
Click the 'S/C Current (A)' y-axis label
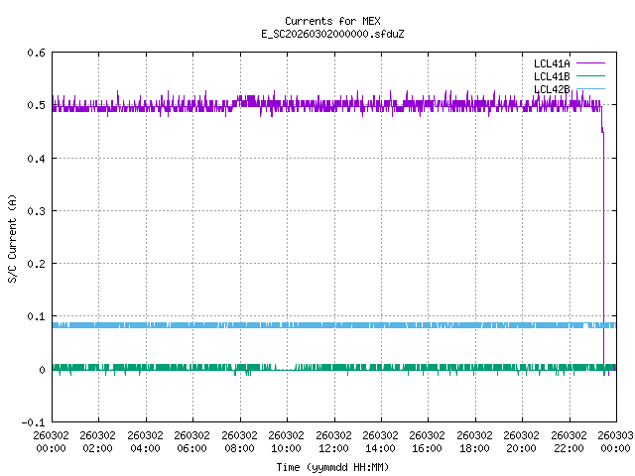(13, 237)
